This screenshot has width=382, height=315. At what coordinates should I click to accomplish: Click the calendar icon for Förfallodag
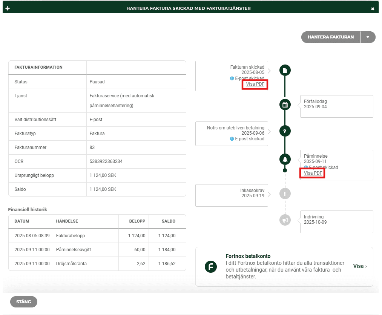tap(285, 104)
